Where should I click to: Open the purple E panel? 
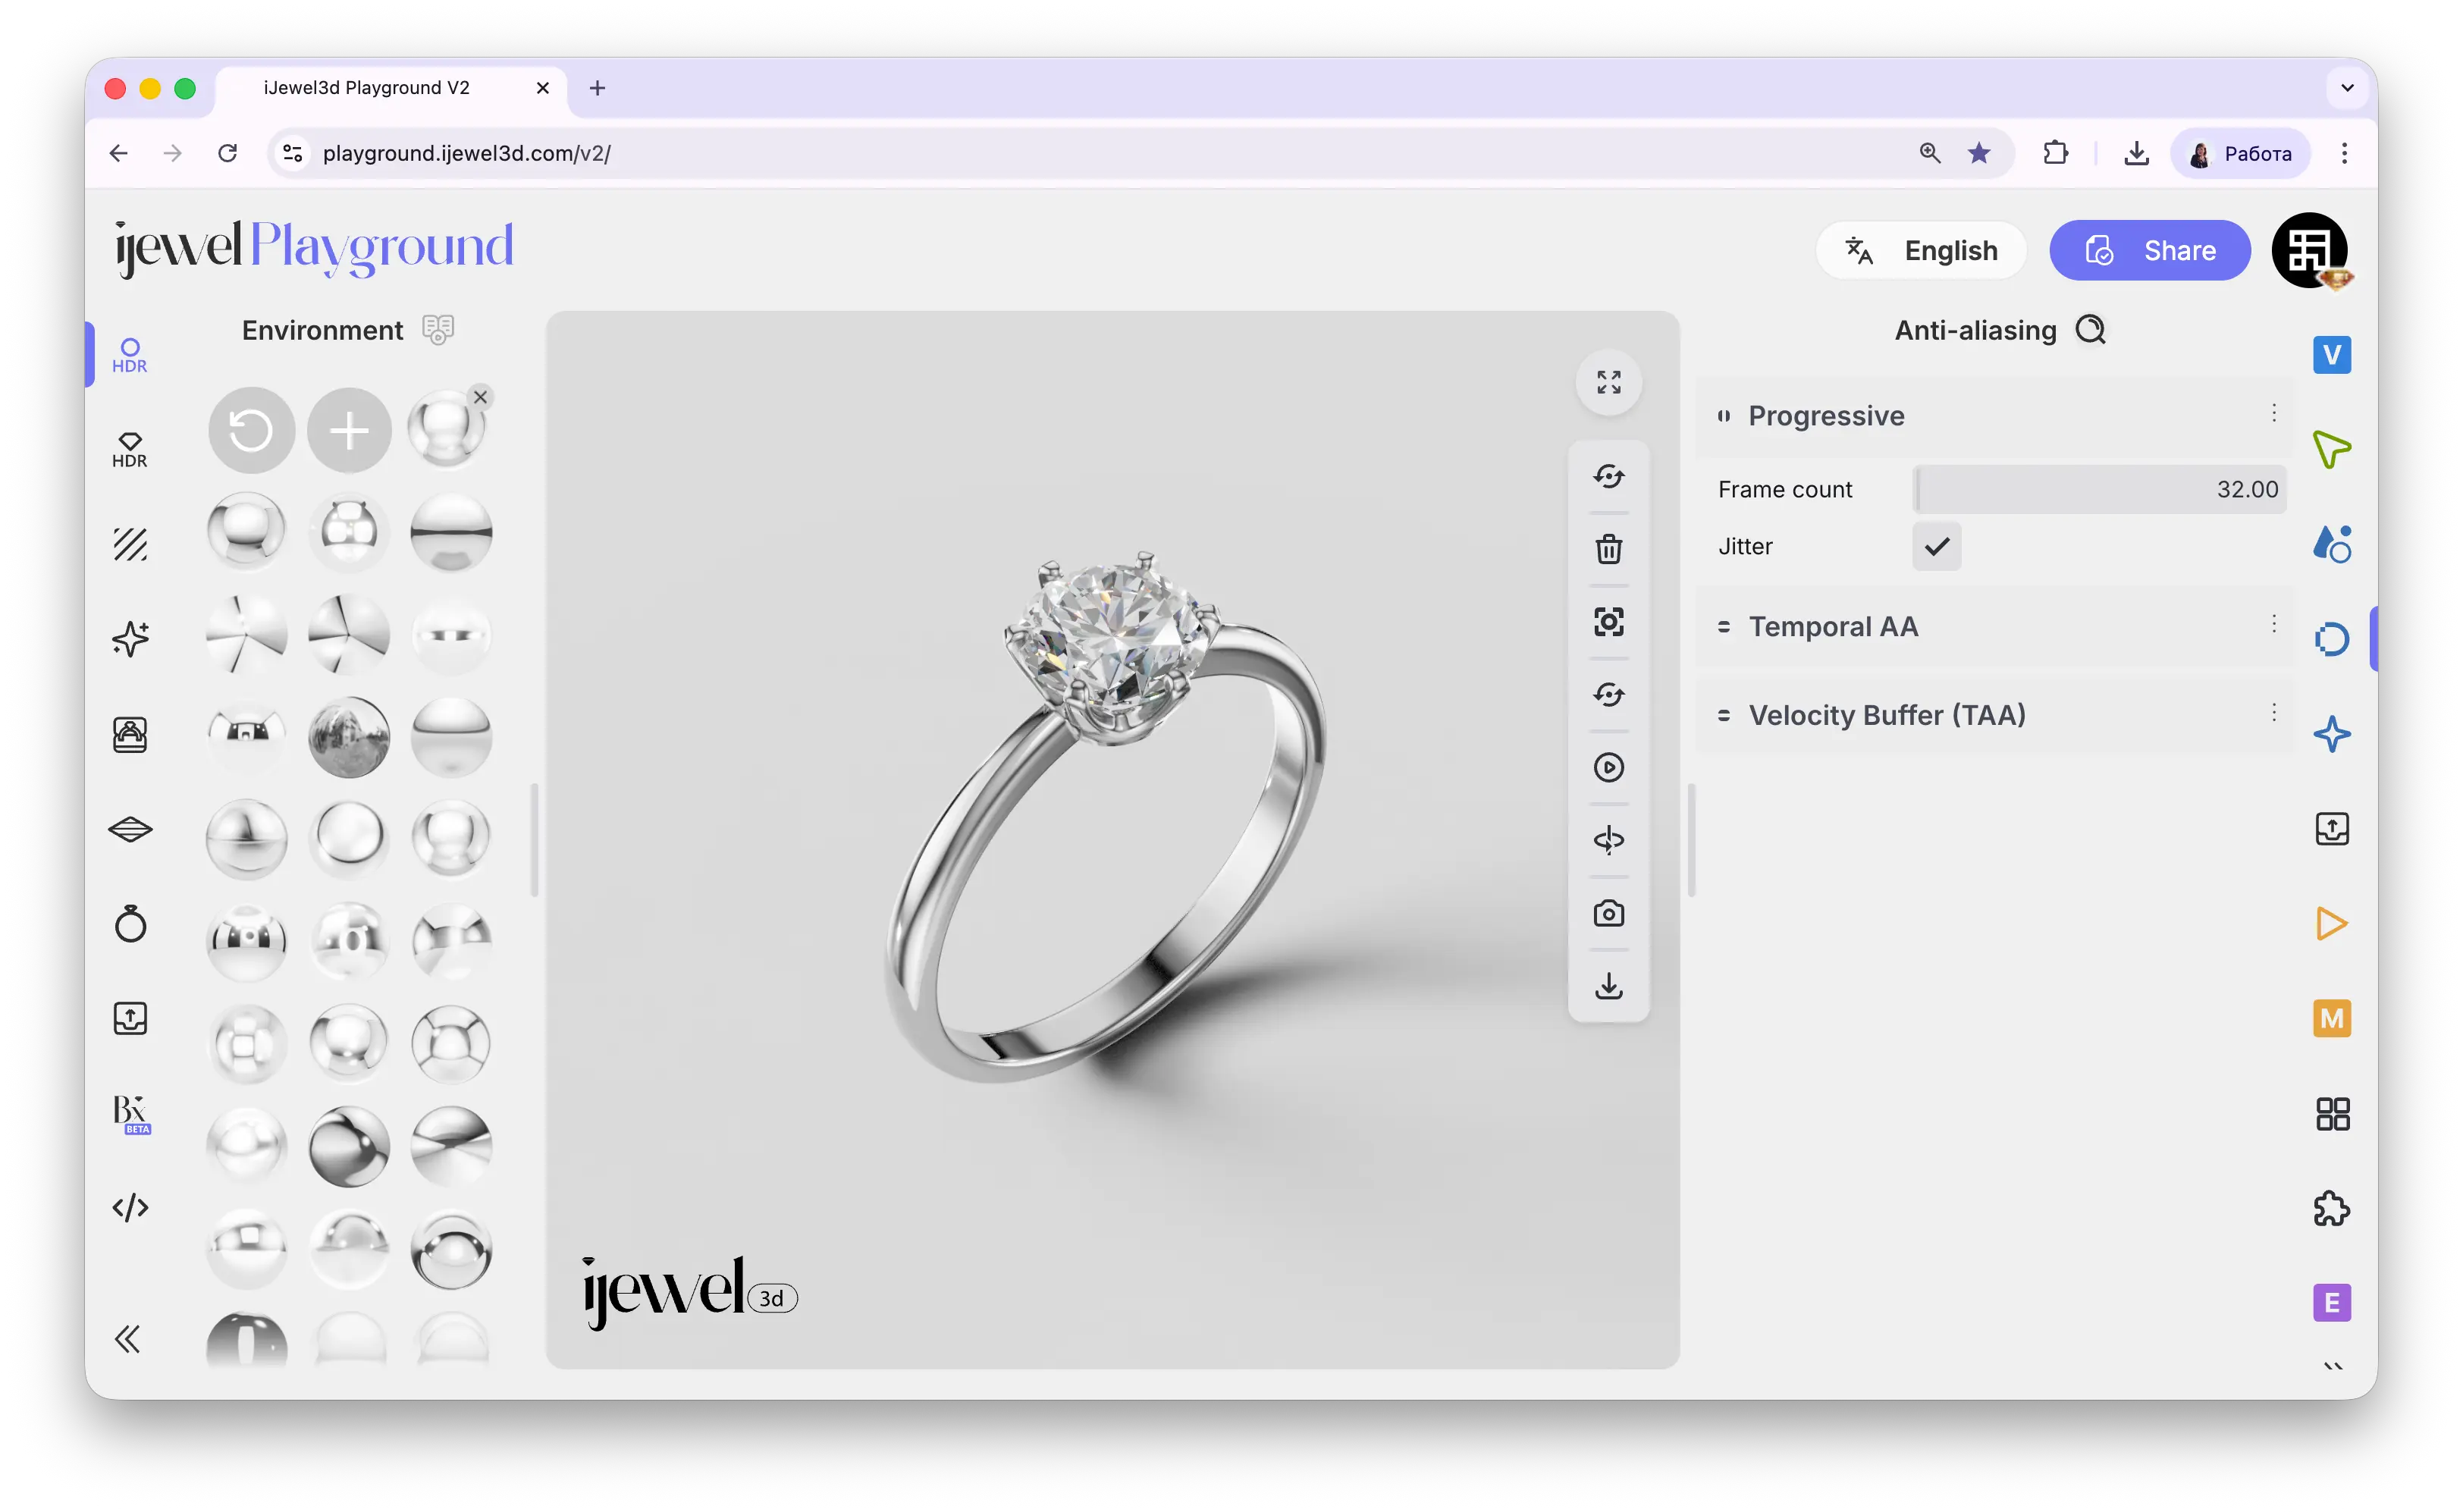[x=2331, y=1302]
